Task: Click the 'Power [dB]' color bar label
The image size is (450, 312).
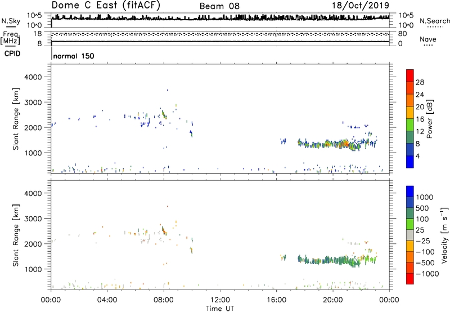Action: click(x=430, y=119)
